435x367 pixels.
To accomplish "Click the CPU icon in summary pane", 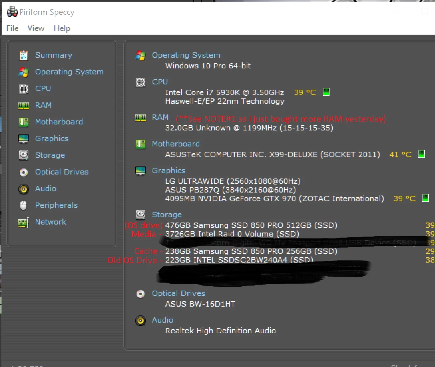I will coord(141,82).
